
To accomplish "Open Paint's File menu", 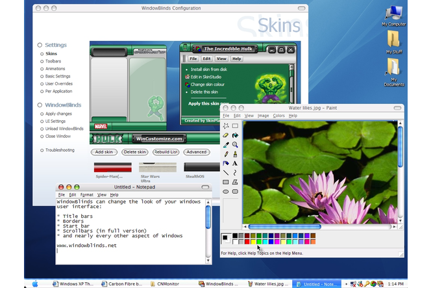I will tap(226, 116).
